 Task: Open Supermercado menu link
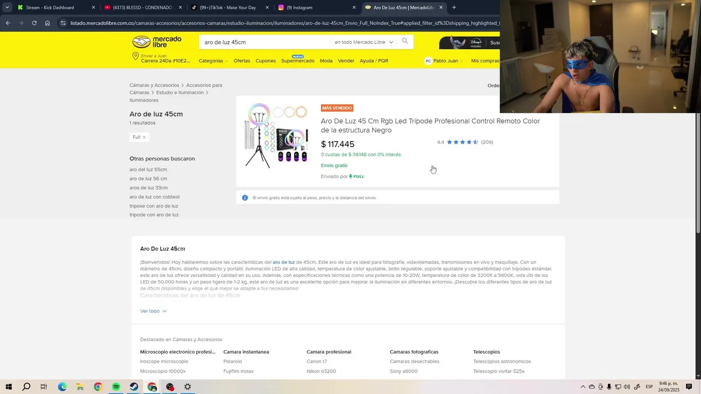298,61
